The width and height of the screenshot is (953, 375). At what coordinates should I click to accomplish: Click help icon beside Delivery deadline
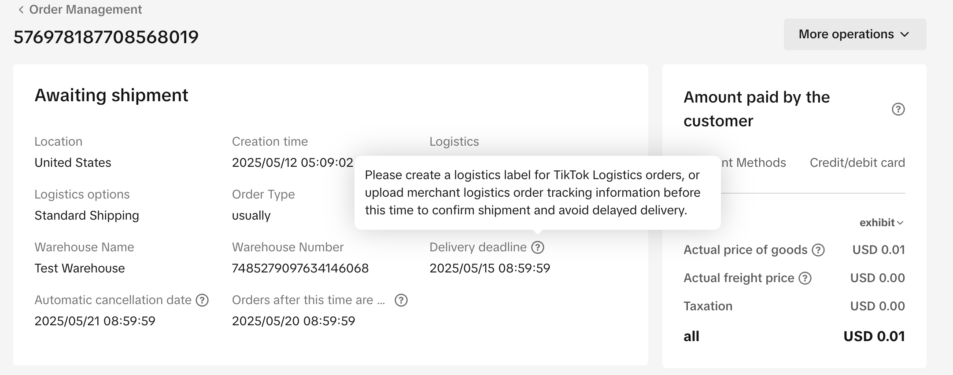tap(538, 247)
